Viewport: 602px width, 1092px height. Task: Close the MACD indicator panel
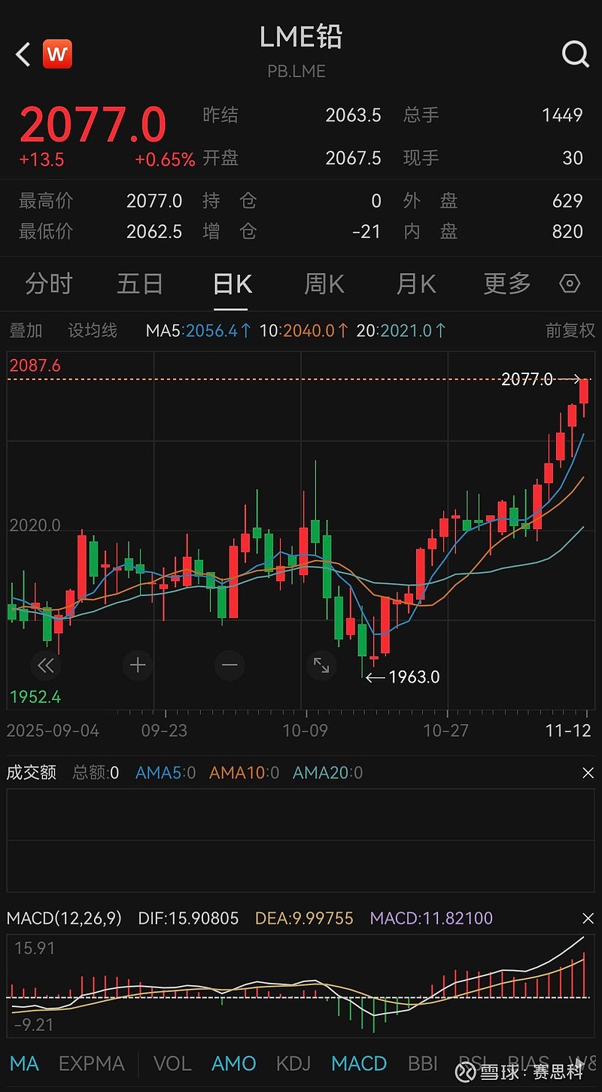coord(588,918)
